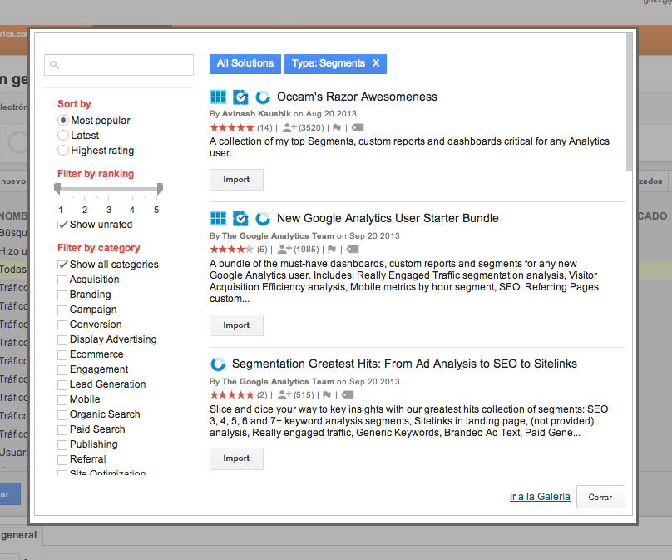672x560 pixels.
Task: Click tag icon under New Google Analytics Starter Bundle
Action: coord(353,249)
